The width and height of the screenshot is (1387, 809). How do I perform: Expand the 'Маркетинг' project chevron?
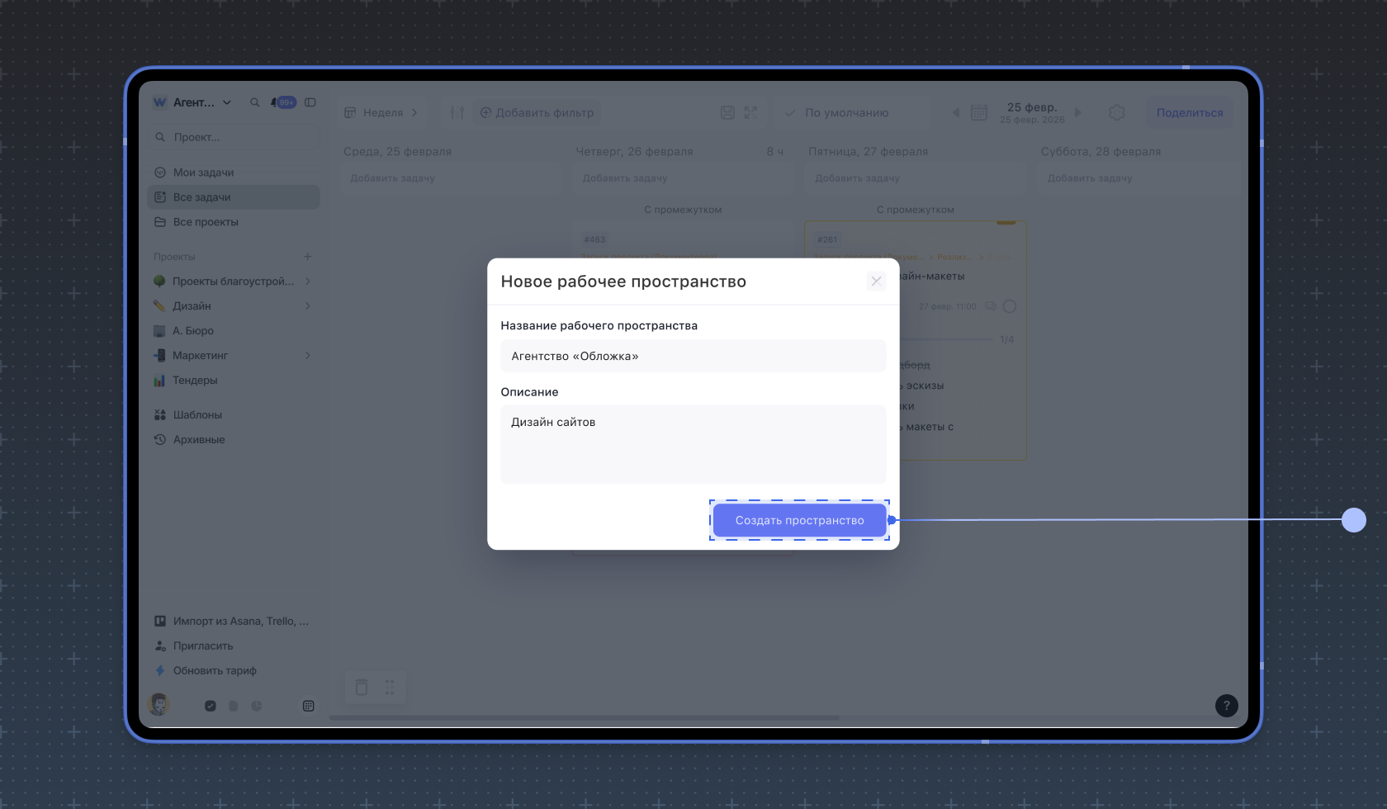click(x=308, y=356)
